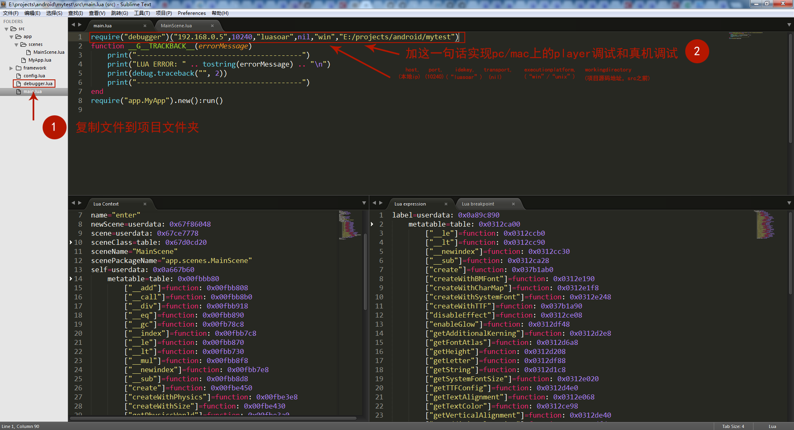Open MainScene.lua from the sidebar tree
This screenshot has width=794, height=430.
click(49, 52)
